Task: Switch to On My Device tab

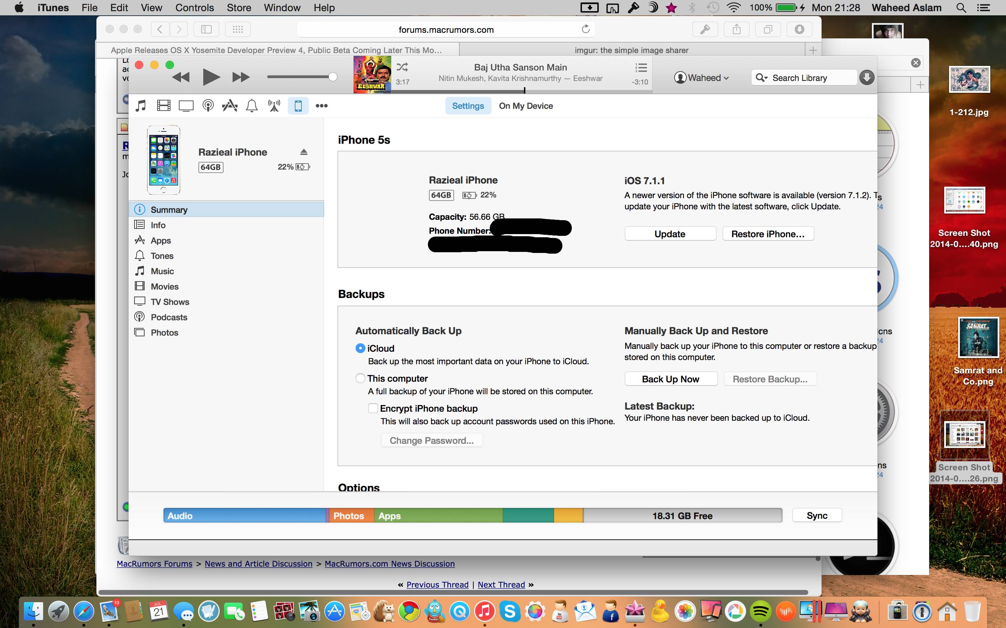Action: (525, 105)
